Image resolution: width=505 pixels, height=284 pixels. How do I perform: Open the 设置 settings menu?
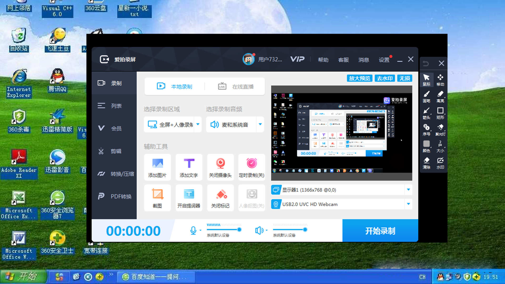[384, 60]
